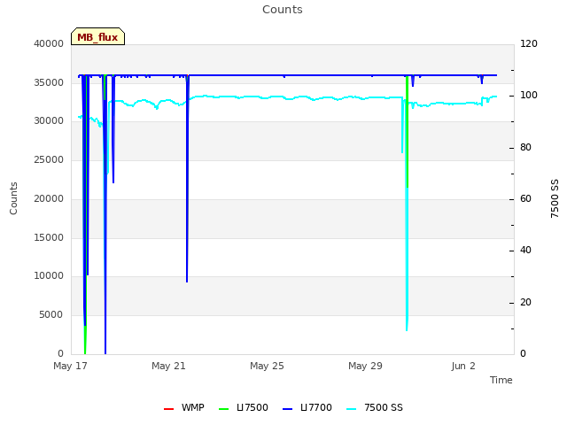Click the blue LI7700 dip near May 22
Viewport: 567px width, 425px height.
coord(187,181)
